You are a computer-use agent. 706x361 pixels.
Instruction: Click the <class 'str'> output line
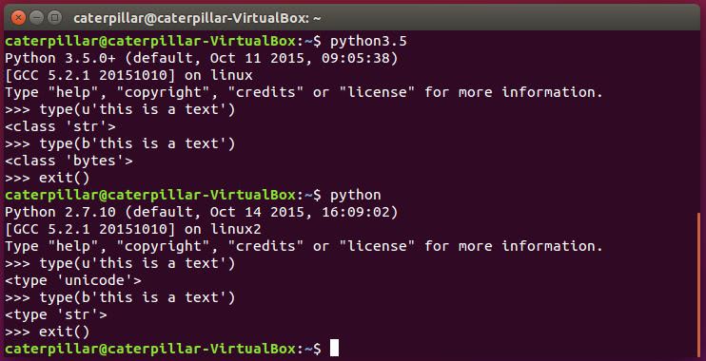point(60,126)
